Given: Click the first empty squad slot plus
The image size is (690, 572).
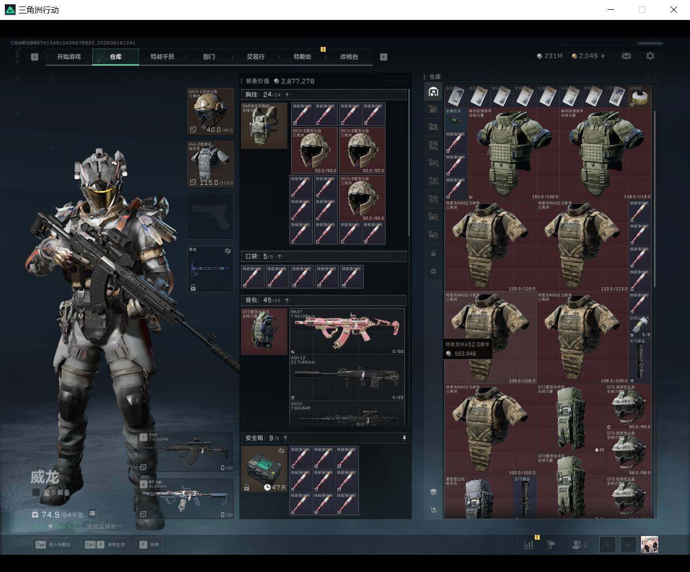Looking at the screenshot, I should (x=607, y=545).
